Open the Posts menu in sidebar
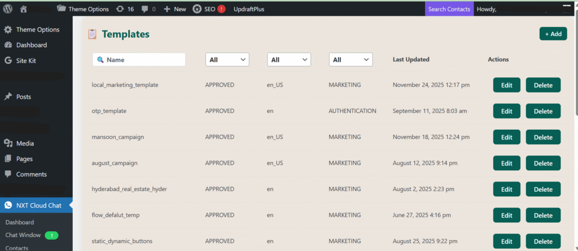 [24, 97]
